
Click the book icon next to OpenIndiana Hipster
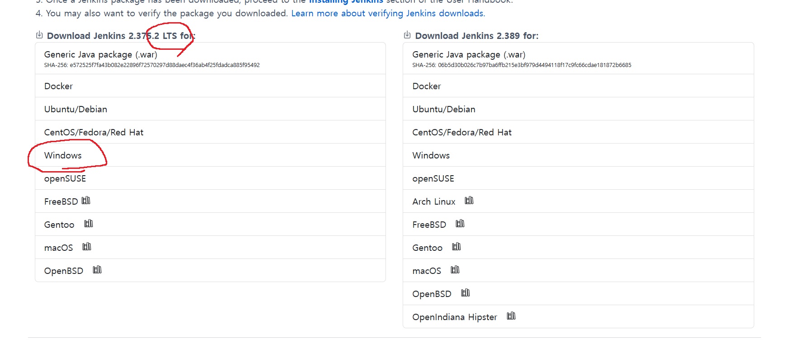pyautogui.click(x=511, y=316)
